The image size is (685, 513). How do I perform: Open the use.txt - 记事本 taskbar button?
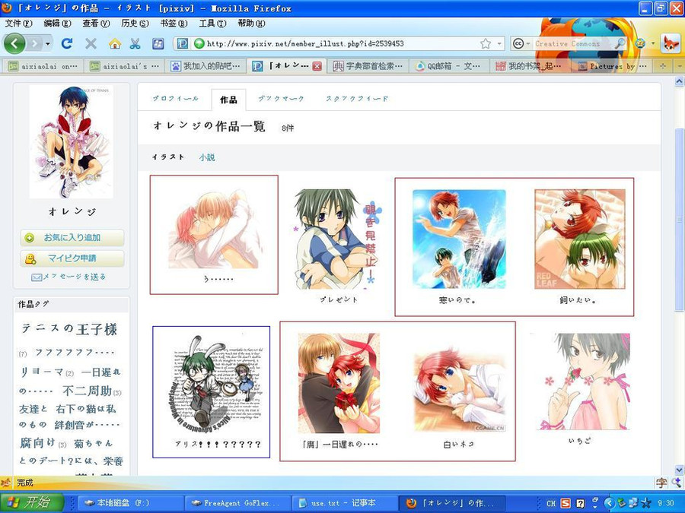(x=343, y=503)
